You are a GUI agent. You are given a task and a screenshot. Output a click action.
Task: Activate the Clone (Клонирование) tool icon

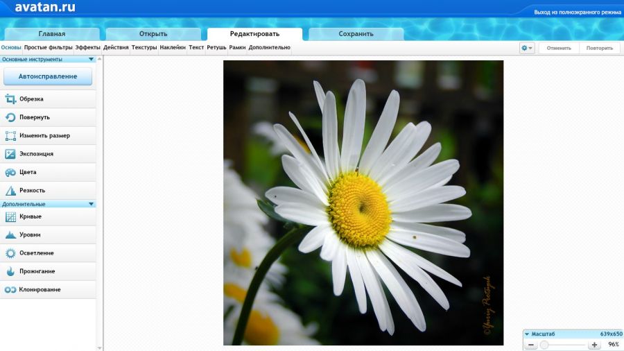tap(10, 289)
